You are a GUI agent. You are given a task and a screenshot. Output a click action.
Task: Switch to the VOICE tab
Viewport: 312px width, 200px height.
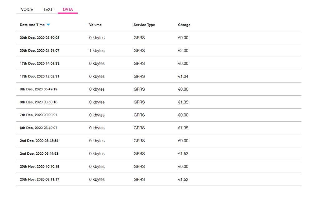(27, 9)
